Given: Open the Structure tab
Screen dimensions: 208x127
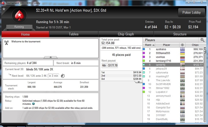Looking at the screenshot, I should pyautogui.click(x=180, y=34).
